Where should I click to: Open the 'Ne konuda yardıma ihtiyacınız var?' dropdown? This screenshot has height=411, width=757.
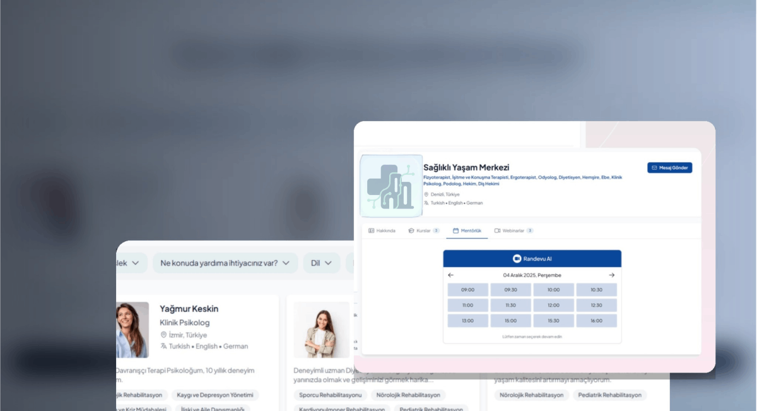(x=225, y=263)
